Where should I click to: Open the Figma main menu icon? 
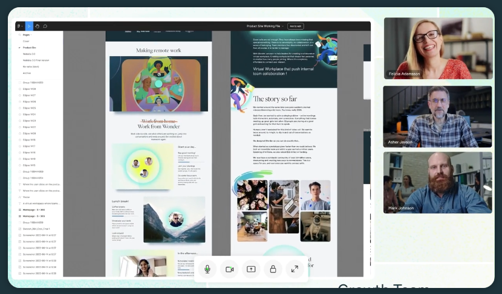19,26
